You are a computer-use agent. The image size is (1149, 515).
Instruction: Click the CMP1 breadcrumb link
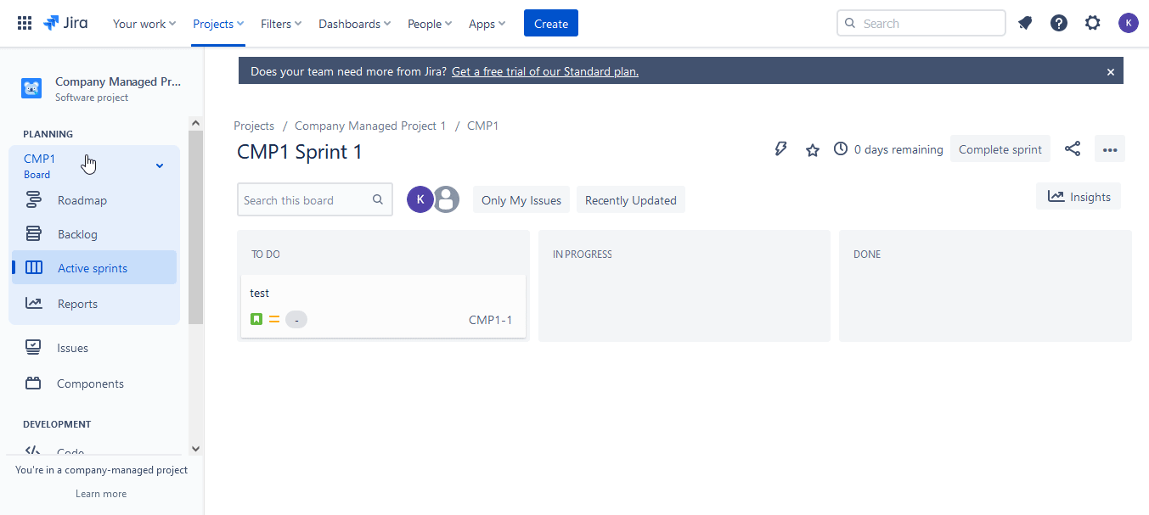483,126
